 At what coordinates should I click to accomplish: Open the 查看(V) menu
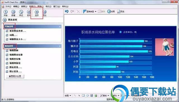point(24,6)
